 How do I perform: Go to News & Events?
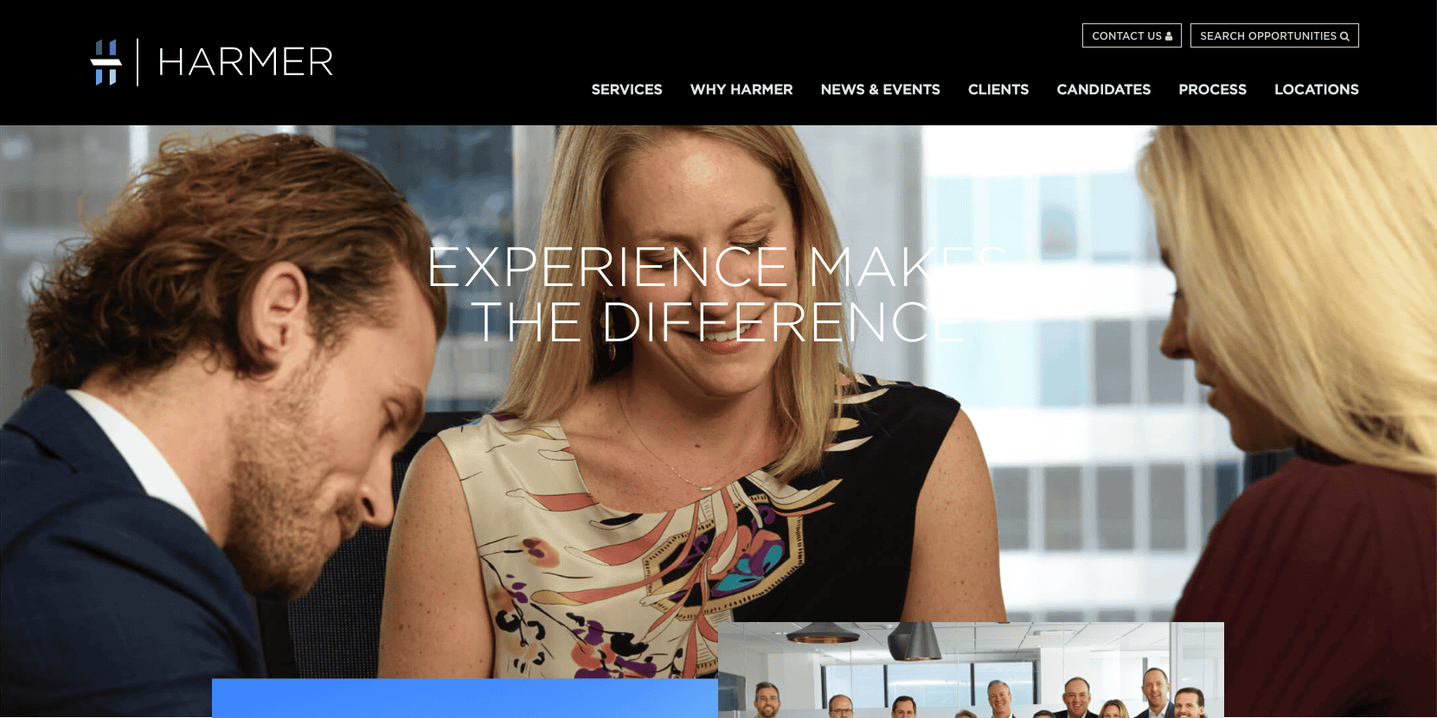[x=880, y=89]
